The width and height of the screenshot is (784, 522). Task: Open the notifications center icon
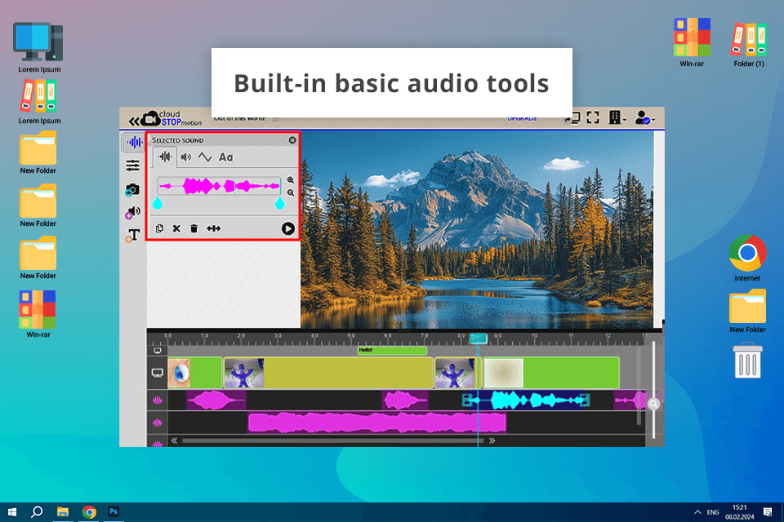pos(768,512)
